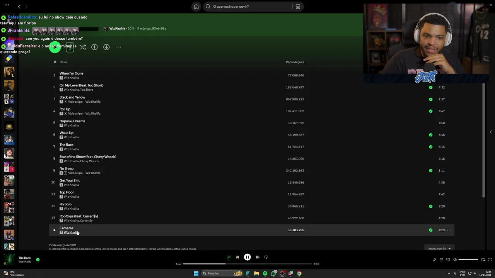Open the Windows Start menu
495x278 pixels.
click(x=196, y=273)
